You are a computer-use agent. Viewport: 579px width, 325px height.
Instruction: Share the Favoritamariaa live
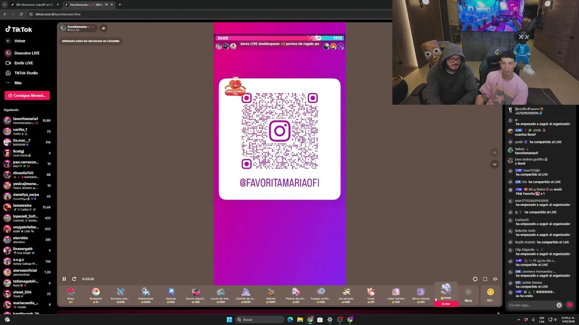(103, 28)
